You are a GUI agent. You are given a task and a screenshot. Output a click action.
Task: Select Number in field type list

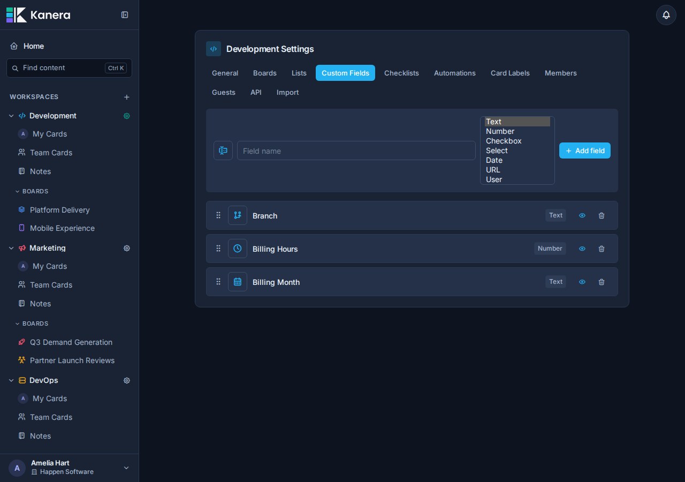coord(517,131)
